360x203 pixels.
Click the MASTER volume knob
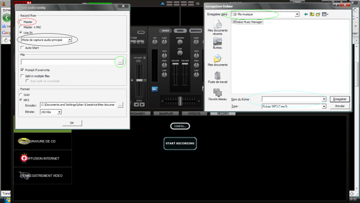180,42
